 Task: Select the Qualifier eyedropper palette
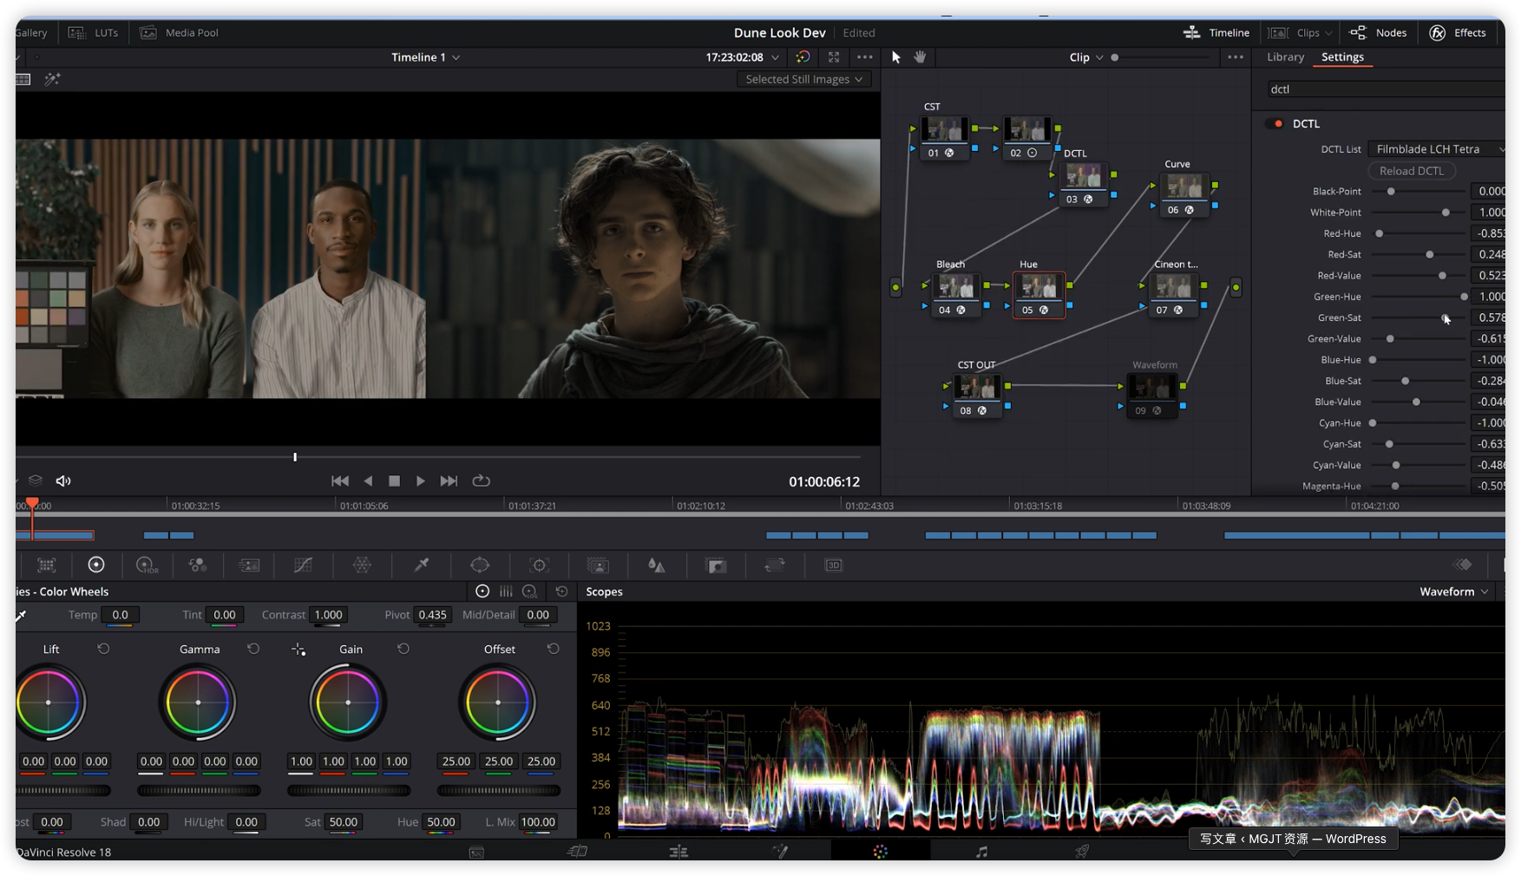[422, 565]
